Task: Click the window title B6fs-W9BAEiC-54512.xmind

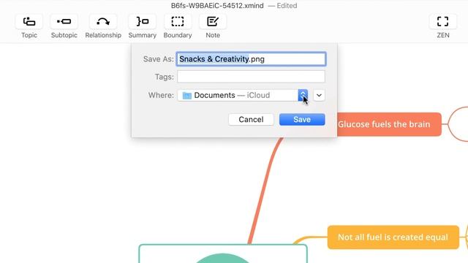Action: click(x=217, y=6)
